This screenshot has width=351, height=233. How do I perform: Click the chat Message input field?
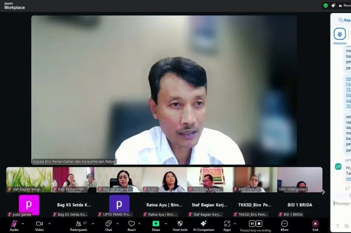coord(342,203)
